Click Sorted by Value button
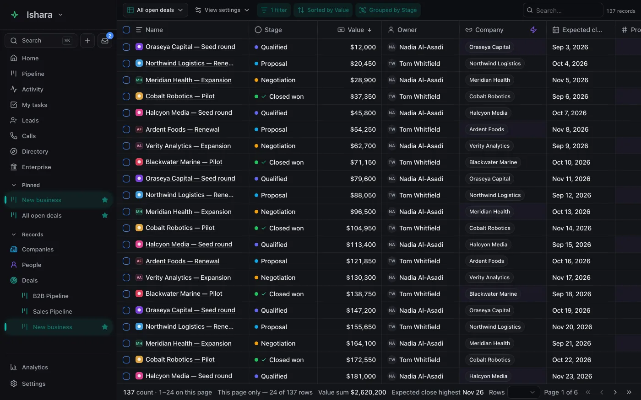 [323, 10]
